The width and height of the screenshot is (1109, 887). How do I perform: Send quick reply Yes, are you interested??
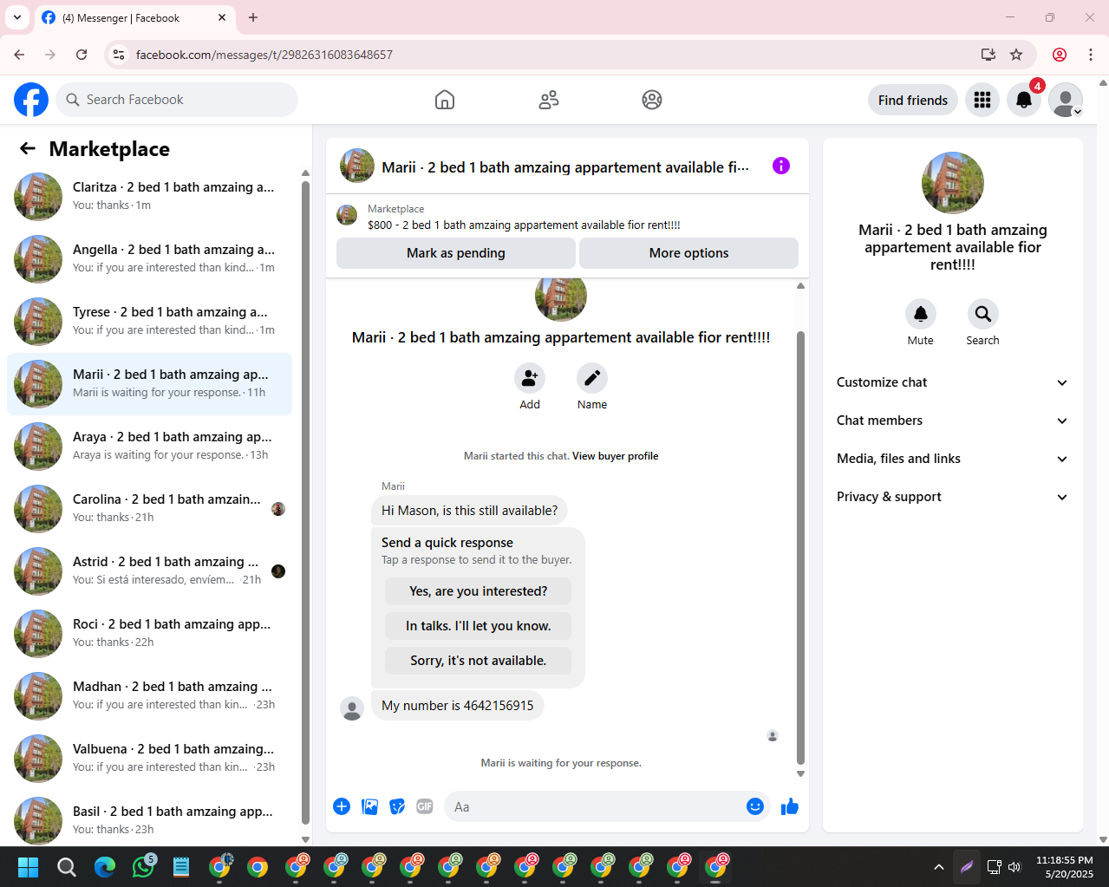pos(479,591)
